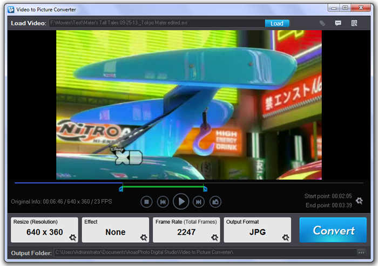The width and height of the screenshot is (378, 266).
Task: Click the app icon in title bar
Action: pos(11,10)
